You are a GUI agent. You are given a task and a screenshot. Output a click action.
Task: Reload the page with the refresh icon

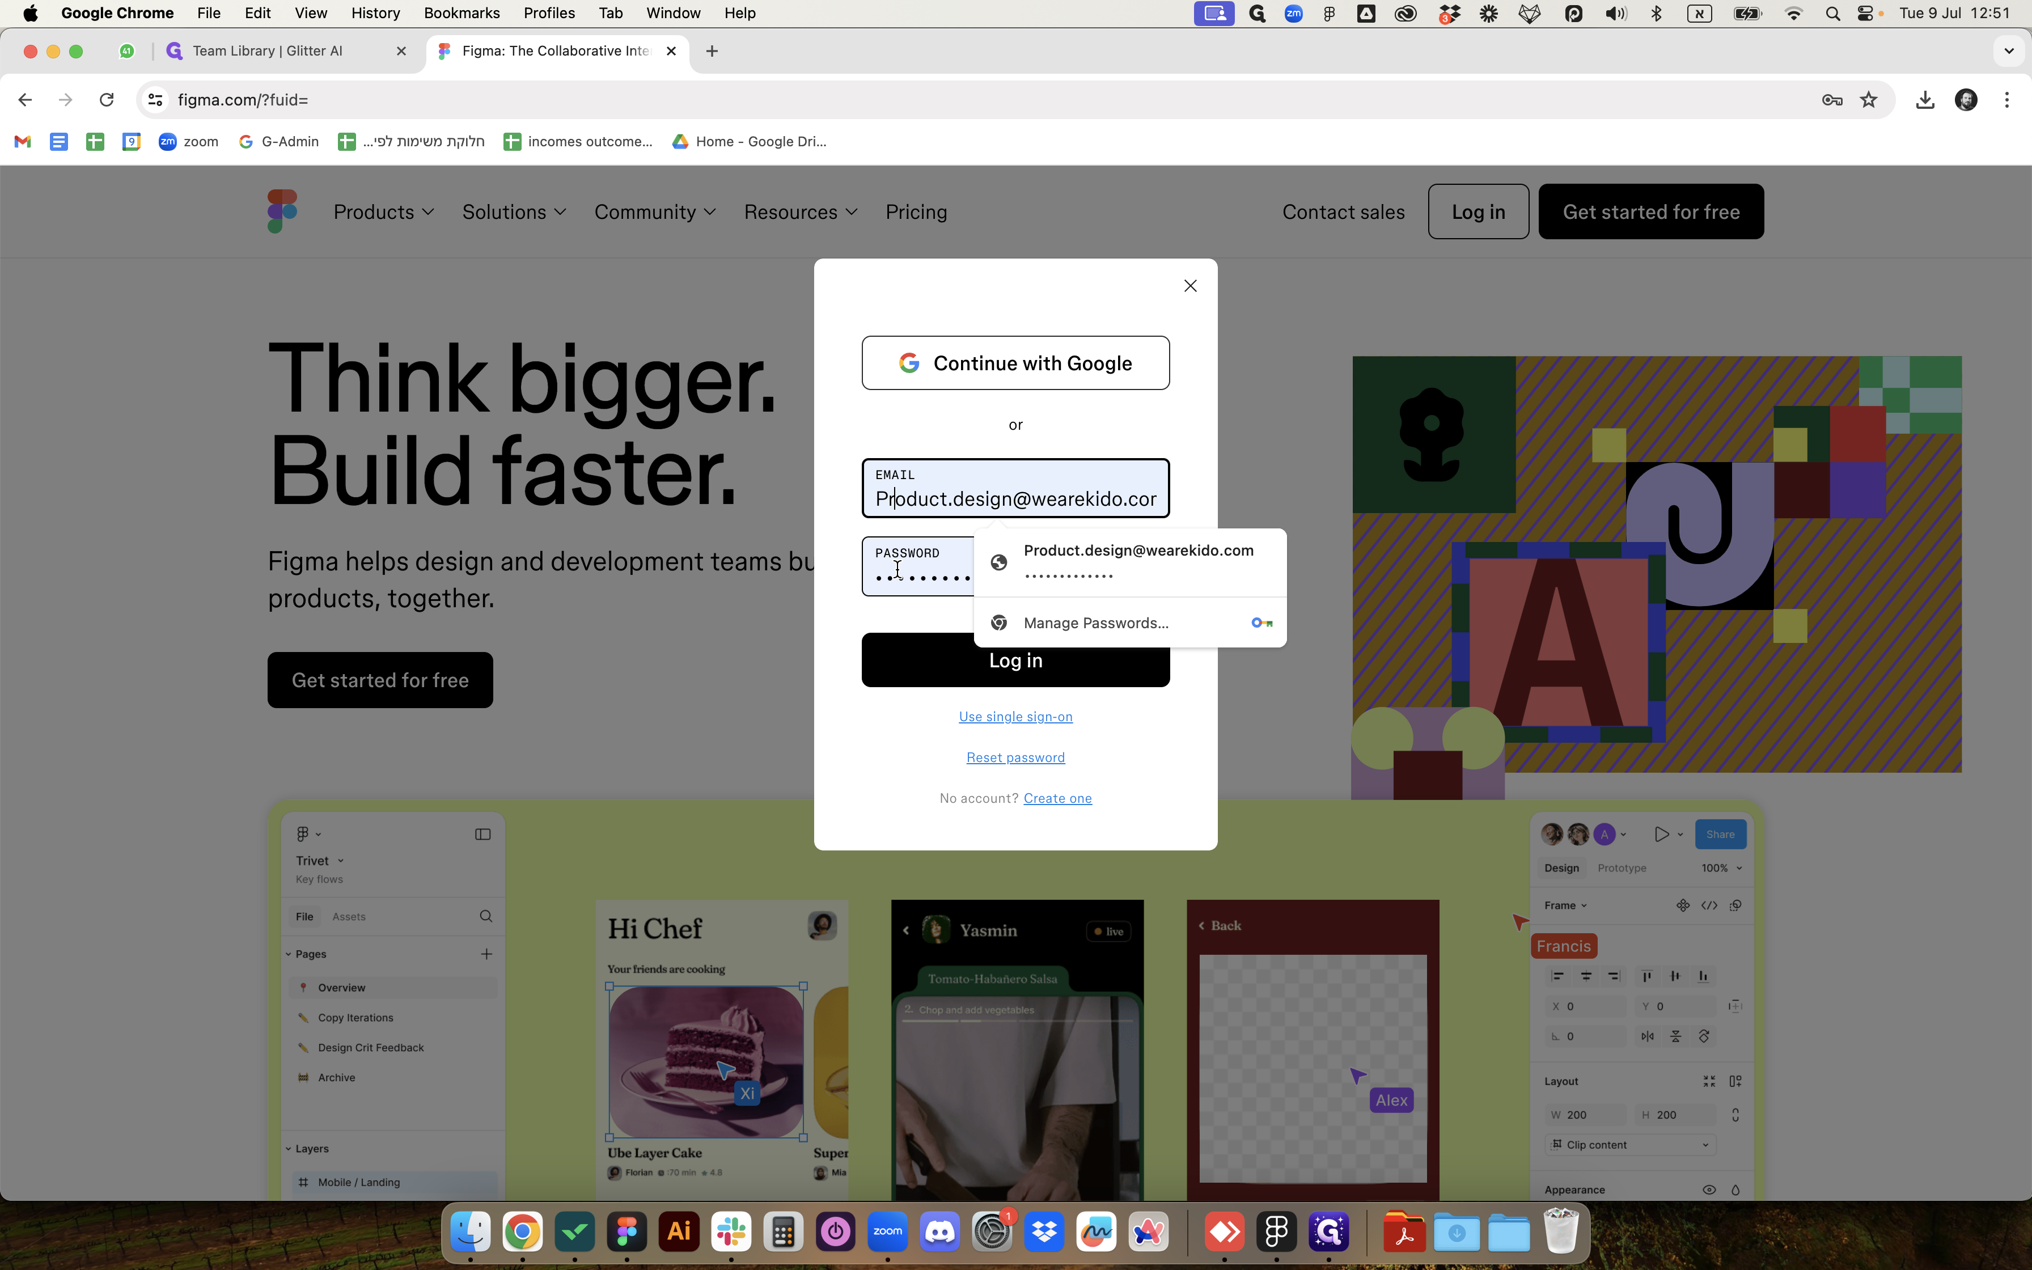(107, 100)
